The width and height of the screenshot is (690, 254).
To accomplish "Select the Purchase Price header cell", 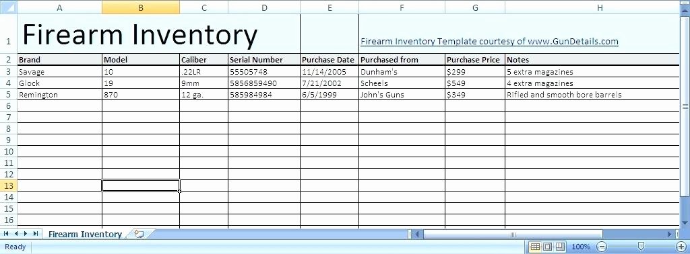I will click(x=475, y=60).
